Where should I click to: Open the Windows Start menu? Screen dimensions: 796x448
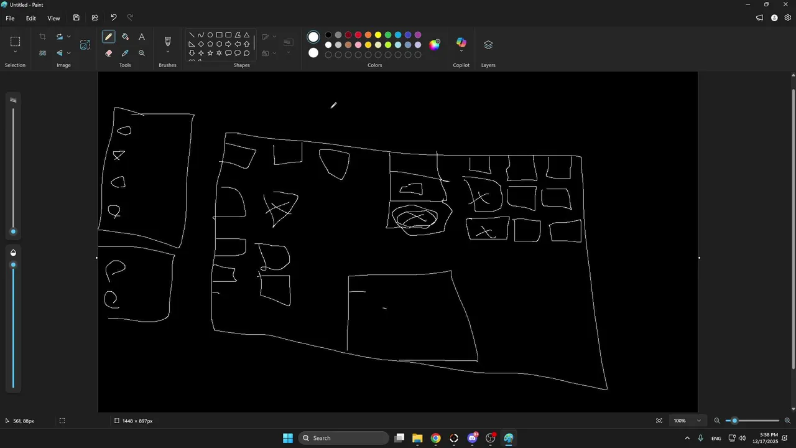[288, 438]
